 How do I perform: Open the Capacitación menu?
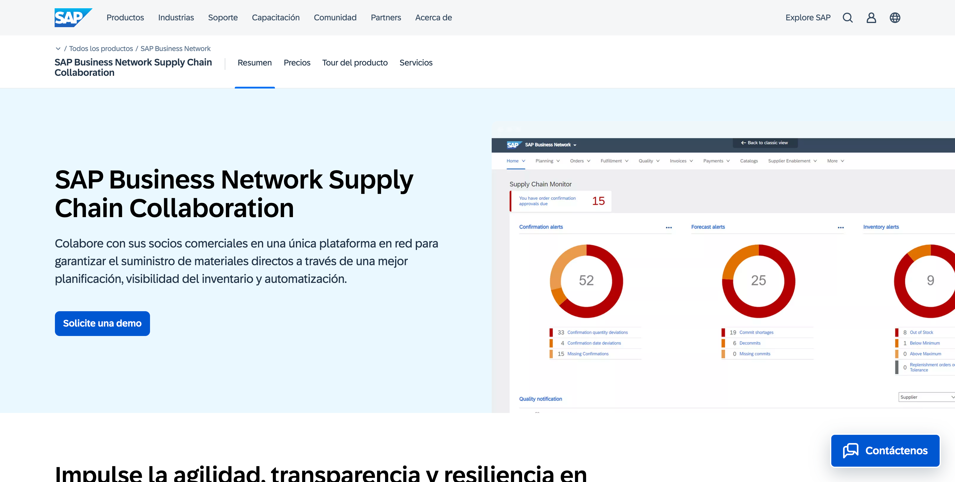click(276, 17)
